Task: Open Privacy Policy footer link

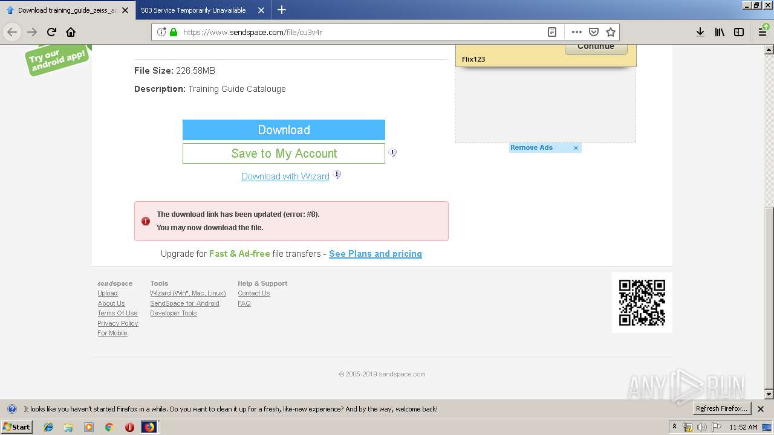Action: tap(118, 324)
